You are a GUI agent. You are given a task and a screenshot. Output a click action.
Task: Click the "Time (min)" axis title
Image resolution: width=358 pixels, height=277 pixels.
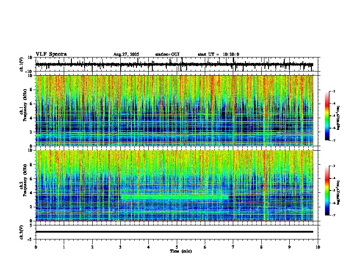[181, 251]
